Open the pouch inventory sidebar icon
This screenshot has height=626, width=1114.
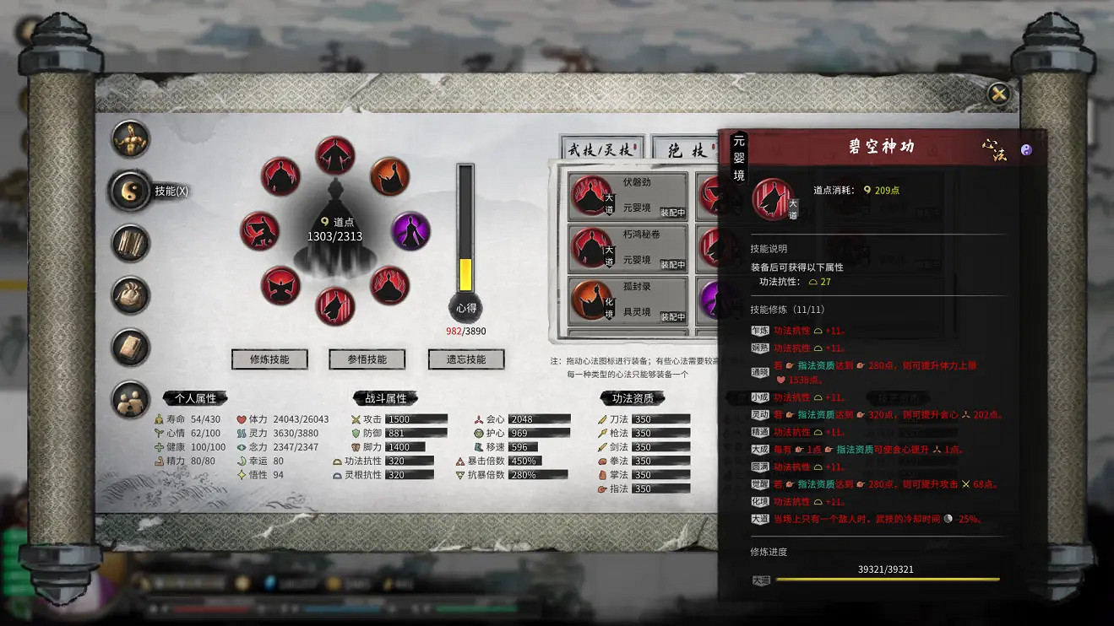(131, 295)
